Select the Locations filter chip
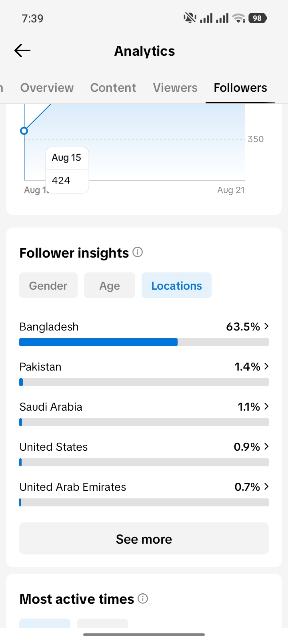 point(176,285)
